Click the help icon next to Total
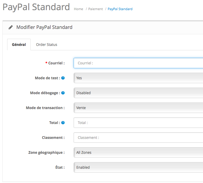The width and height of the screenshot is (203, 183). [63, 123]
